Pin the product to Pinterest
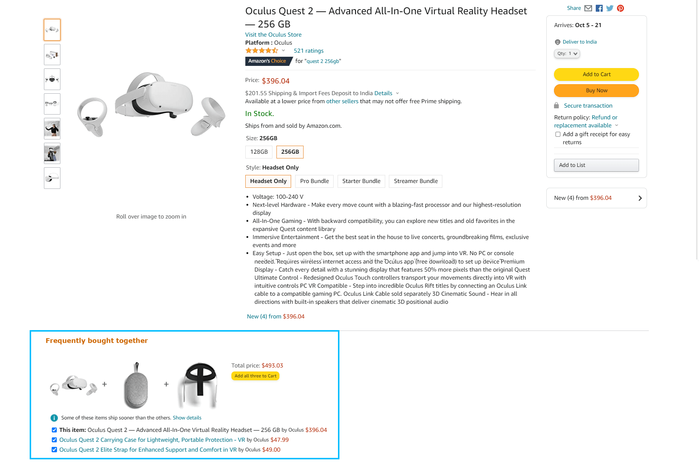 [x=620, y=8]
